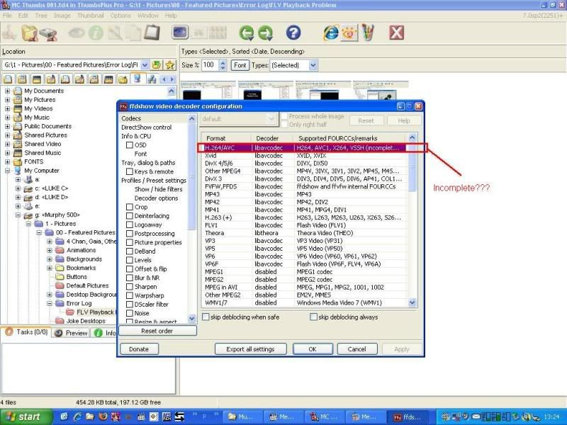Enable the Crop filter checkbox
The image size is (567, 425).
click(130, 207)
